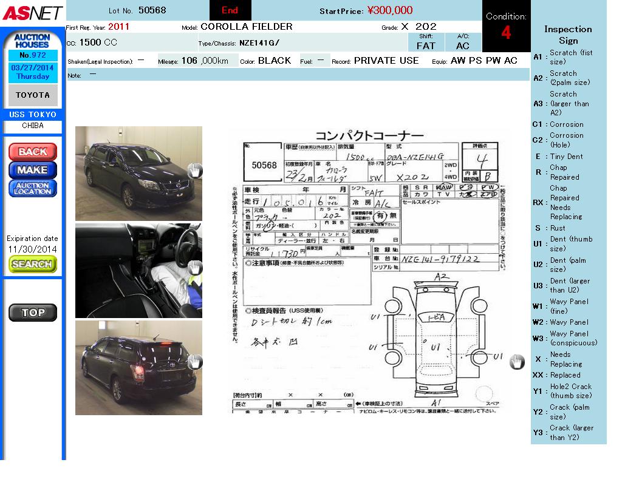Screen dimensions: 625x488
Task: Click the Auction Houses badge
Action: [x=32, y=41]
